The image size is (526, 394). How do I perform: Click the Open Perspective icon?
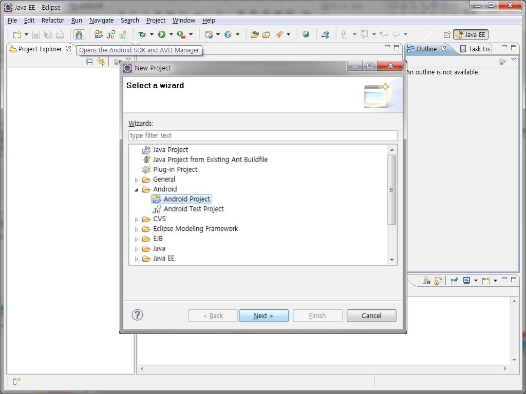pyautogui.click(x=447, y=34)
